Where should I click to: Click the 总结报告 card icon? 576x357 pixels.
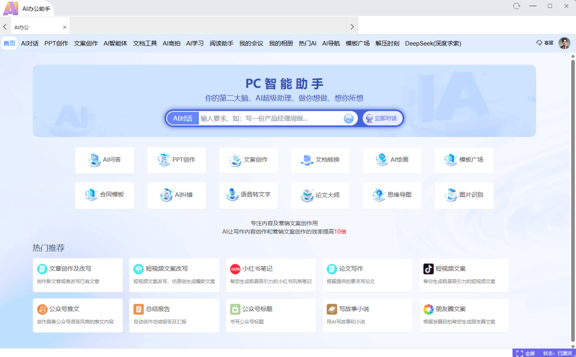pos(139,309)
